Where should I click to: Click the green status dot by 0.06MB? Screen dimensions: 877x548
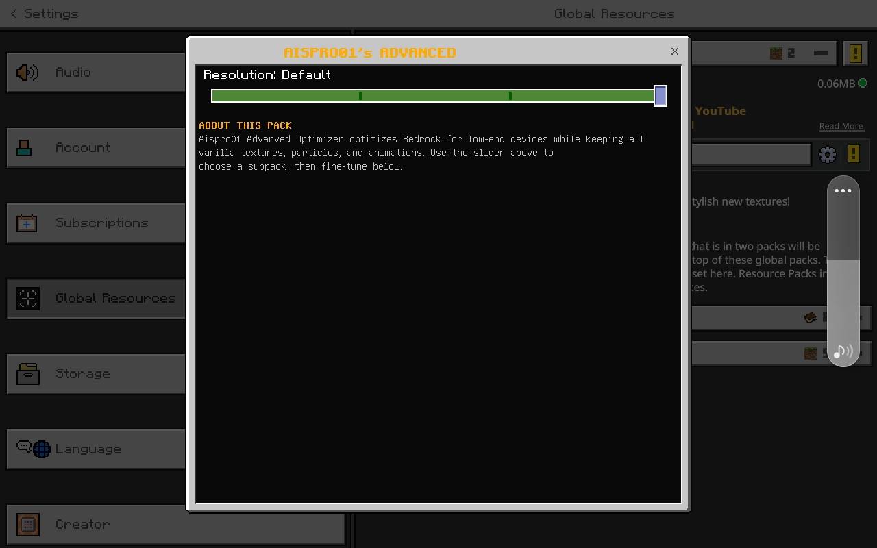[863, 83]
